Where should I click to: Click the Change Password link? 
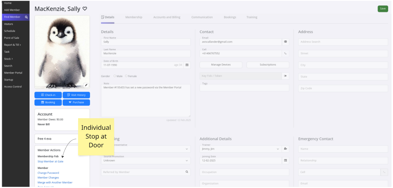48,173
